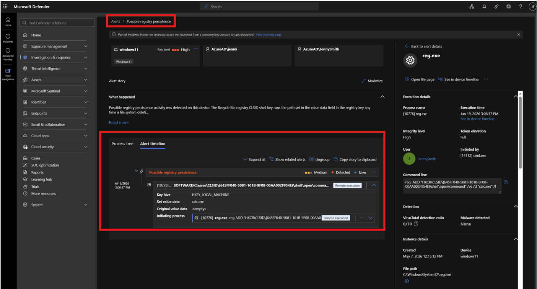The image size is (537, 289).
Task: Maximize the alert story
Action: 372,81
